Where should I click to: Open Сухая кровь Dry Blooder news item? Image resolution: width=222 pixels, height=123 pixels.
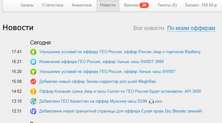point(121,111)
